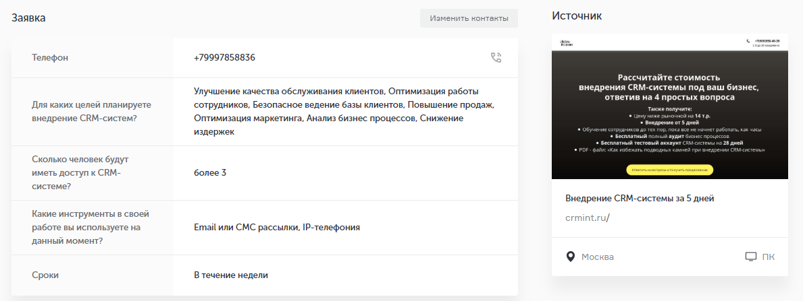Select the phone number +79997858836
Image resolution: width=803 pixels, height=301 pixels.
224,58
